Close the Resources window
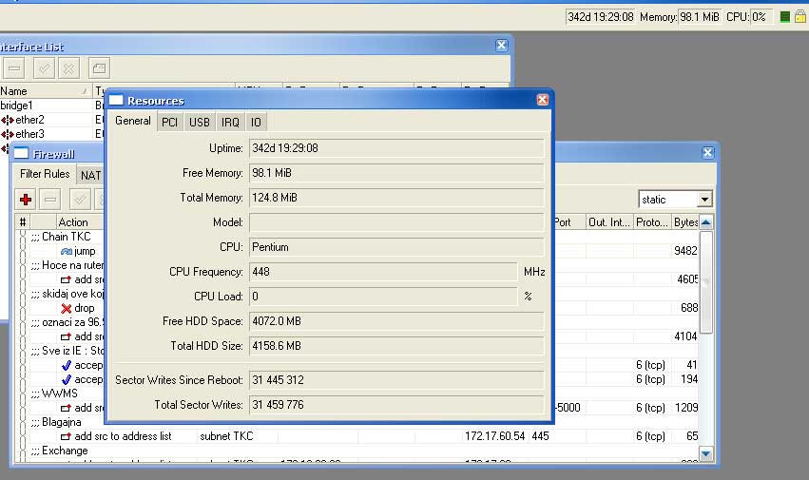The width and height of the screenshot is (809, 480). point(542,100)
